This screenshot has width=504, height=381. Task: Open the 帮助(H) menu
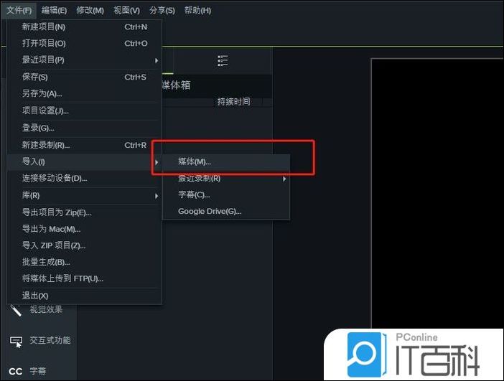click(197, 10)
